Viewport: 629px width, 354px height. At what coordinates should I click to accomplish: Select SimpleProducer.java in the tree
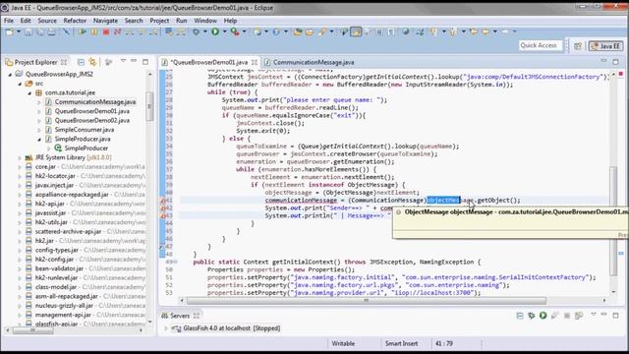click(83, 139)
